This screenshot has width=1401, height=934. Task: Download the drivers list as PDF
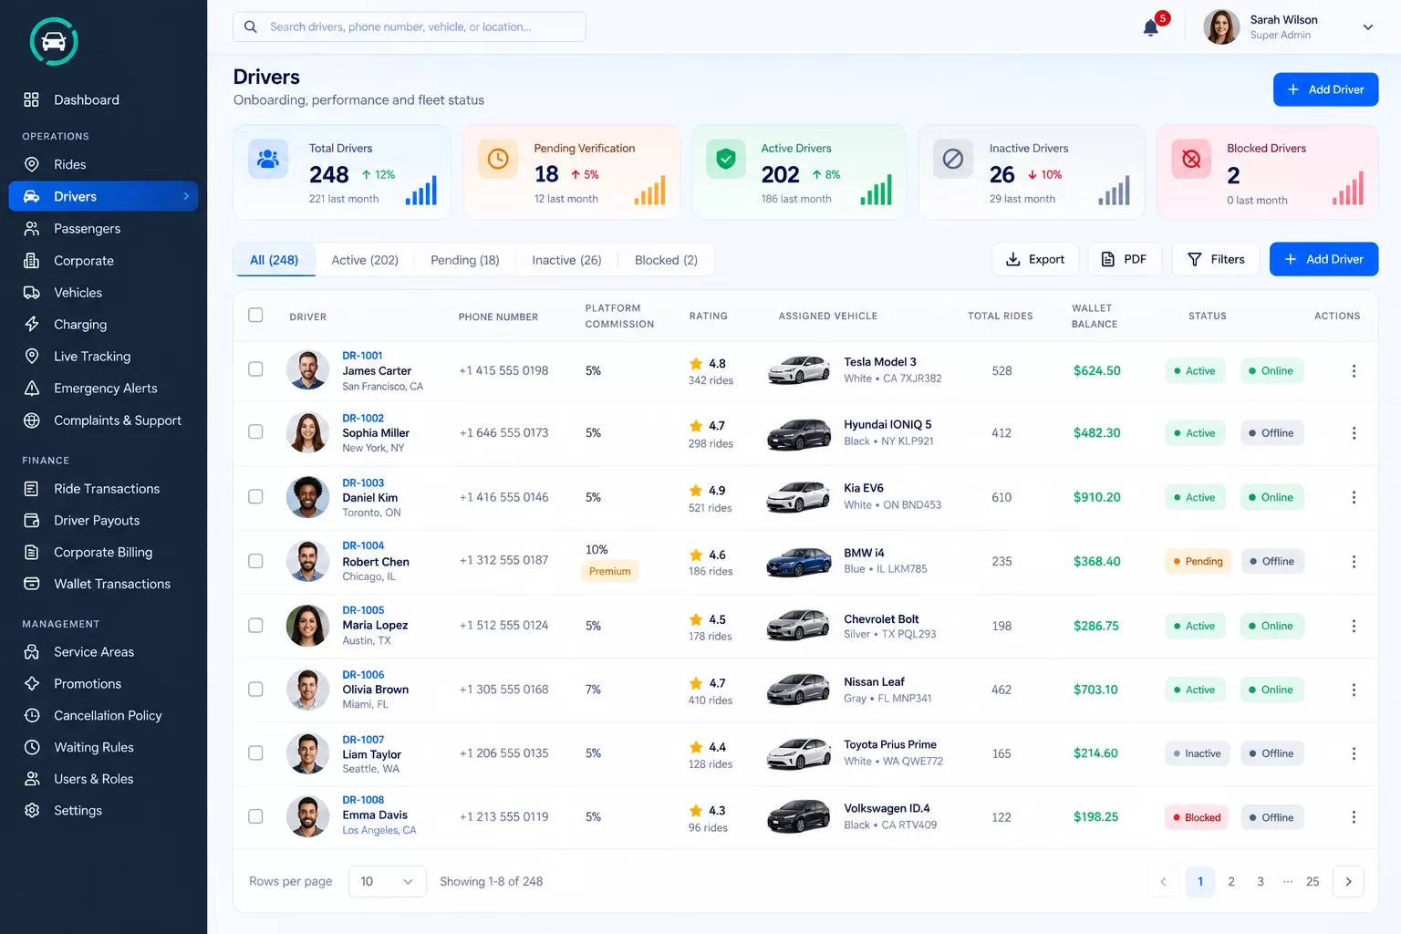tap(1124, 259)
